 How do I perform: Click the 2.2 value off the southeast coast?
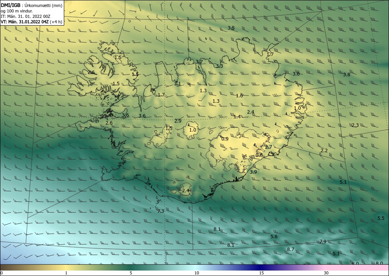pyautogui.click(x=324, y=150)
